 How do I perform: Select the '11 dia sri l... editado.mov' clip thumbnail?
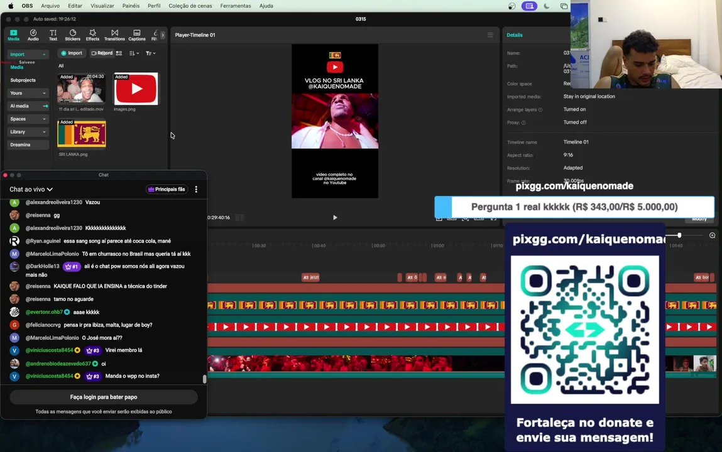click(x=82, y=89)
